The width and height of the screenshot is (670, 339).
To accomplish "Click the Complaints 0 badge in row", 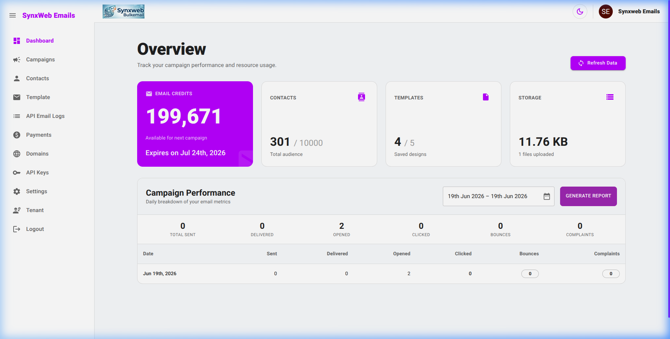I will point(611,274).
